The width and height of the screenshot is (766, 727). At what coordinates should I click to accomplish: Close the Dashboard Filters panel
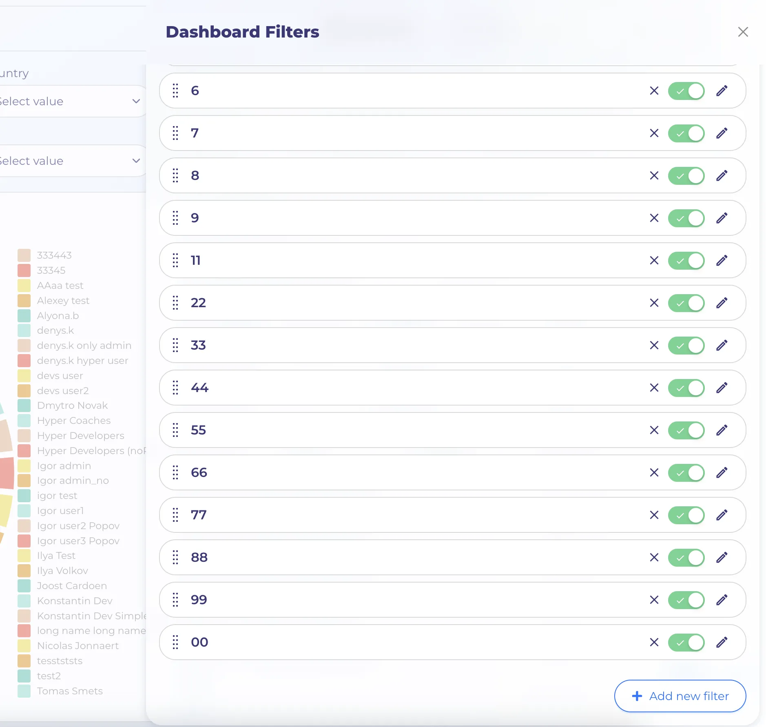tap(743, 32)
